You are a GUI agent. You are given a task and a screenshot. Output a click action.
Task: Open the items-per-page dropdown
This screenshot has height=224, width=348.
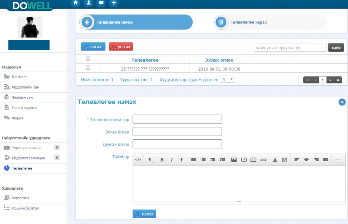228,80
